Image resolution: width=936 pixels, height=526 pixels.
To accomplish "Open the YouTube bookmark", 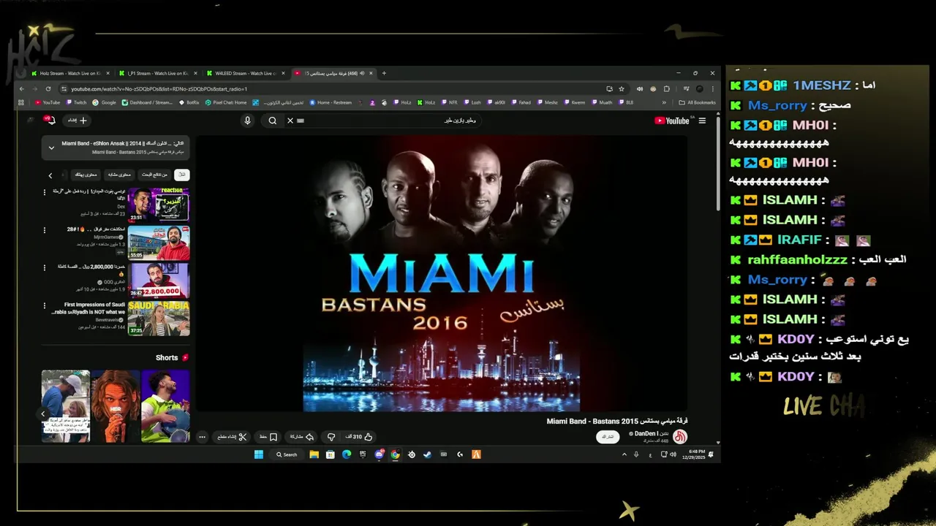I will point(47,102).
